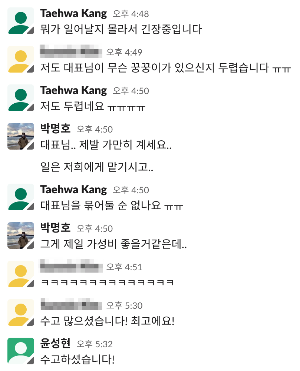Click the blurred username at 4:49
The width and height of the screenshot is (300, 371).
tap(71, 51)
